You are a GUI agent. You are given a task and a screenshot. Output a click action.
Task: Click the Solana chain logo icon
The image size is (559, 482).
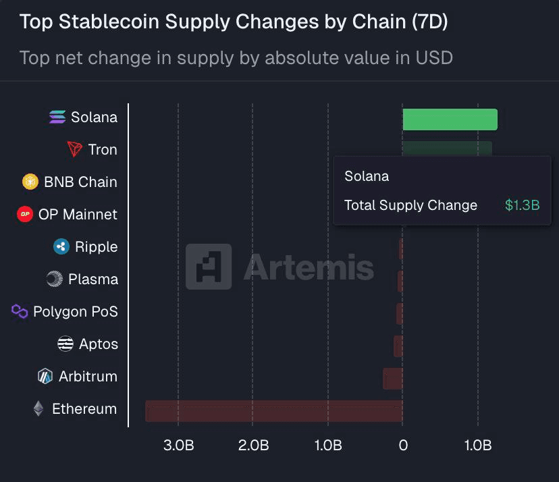coord(57,117)
